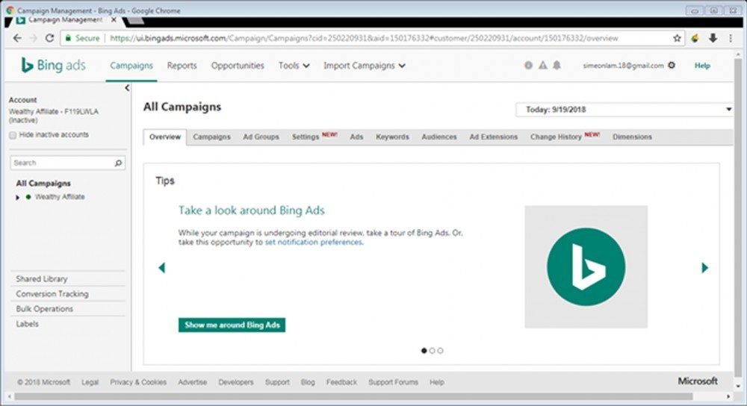747x406 pixels.
Task: Open Bulk Operations in sidebar
Action: 45,309
